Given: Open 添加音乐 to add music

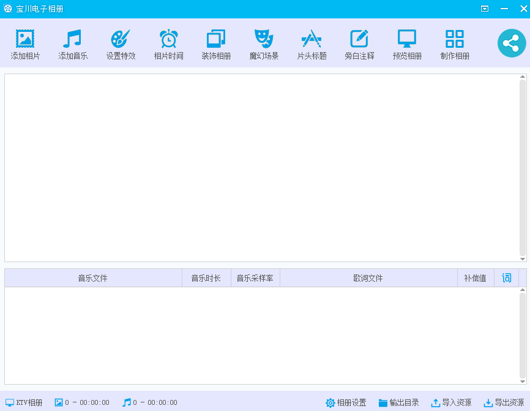Looking at the screenshot, I should [73, 40].
